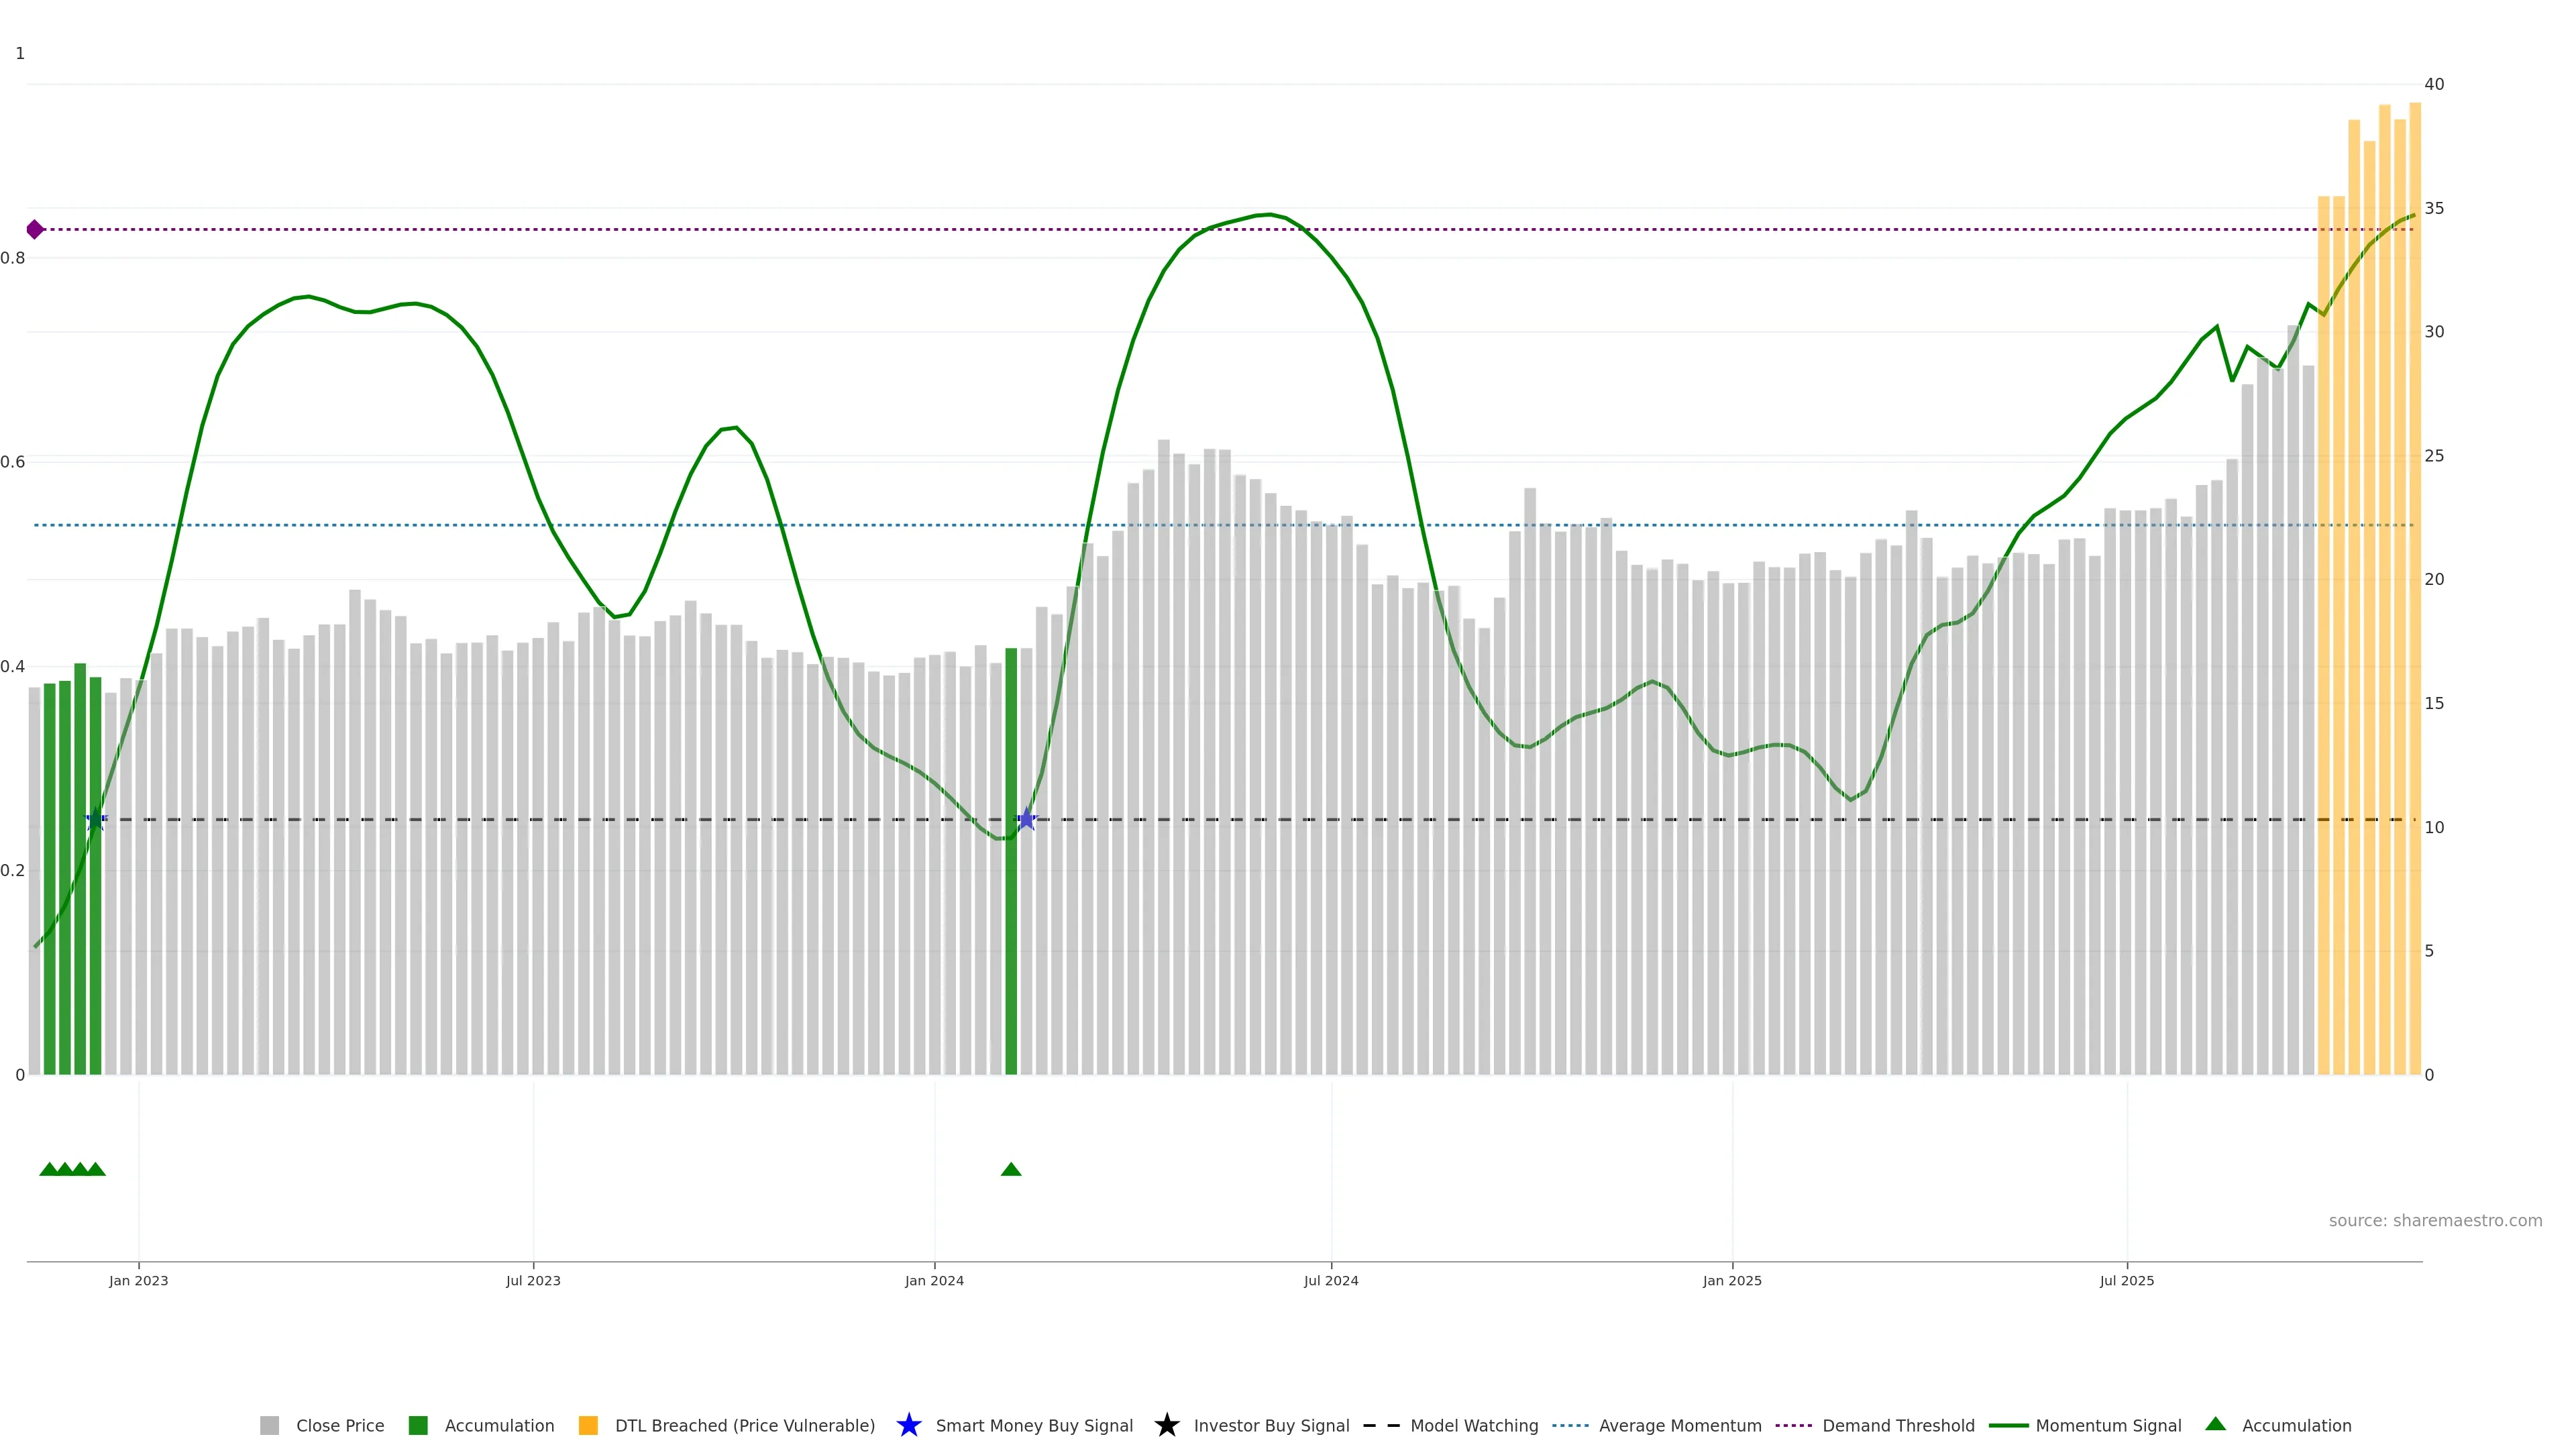Click the blue star marker near early 2024
Image resolution: width=2576 pixels, height=1449 pixels.
pyautogui.click(x=1026, y=819)
